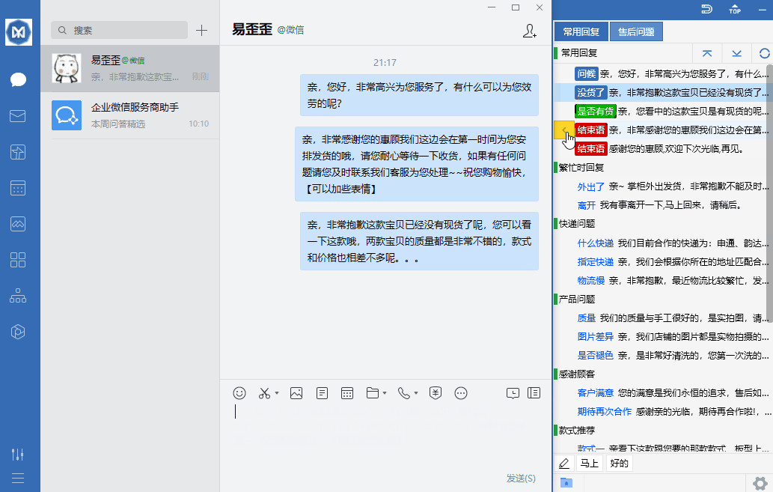Viewport: 773px width, 492px height.
Task: Click the edit pencil beside quick phrases
Action: click(563, 463)
